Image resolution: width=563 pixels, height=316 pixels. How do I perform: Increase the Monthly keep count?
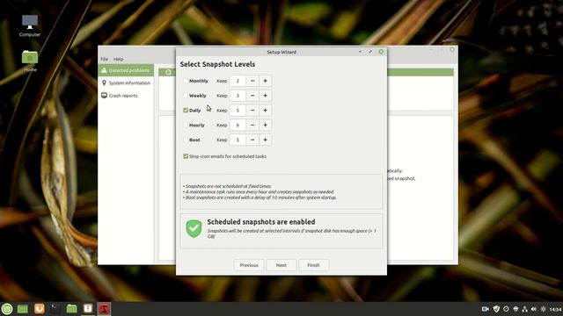pyautogui.click(x=266, y=81)
